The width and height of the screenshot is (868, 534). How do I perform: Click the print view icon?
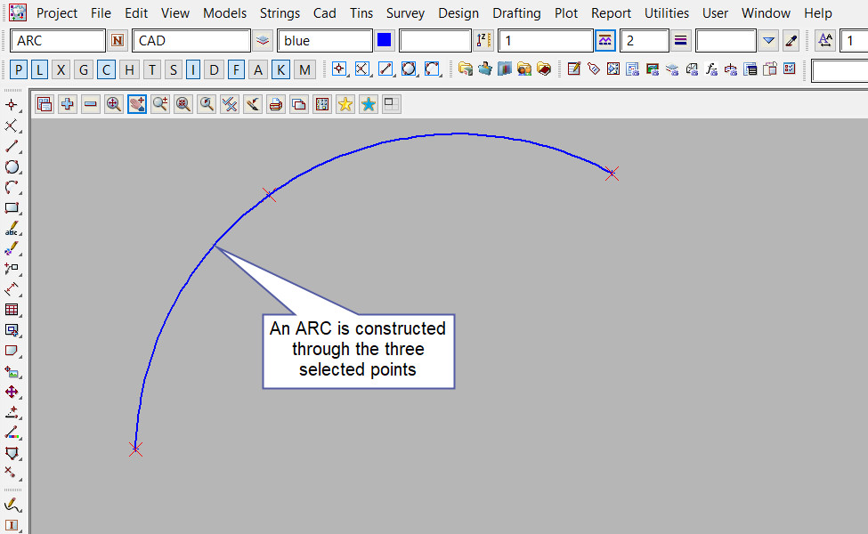[x=276, y=104]
